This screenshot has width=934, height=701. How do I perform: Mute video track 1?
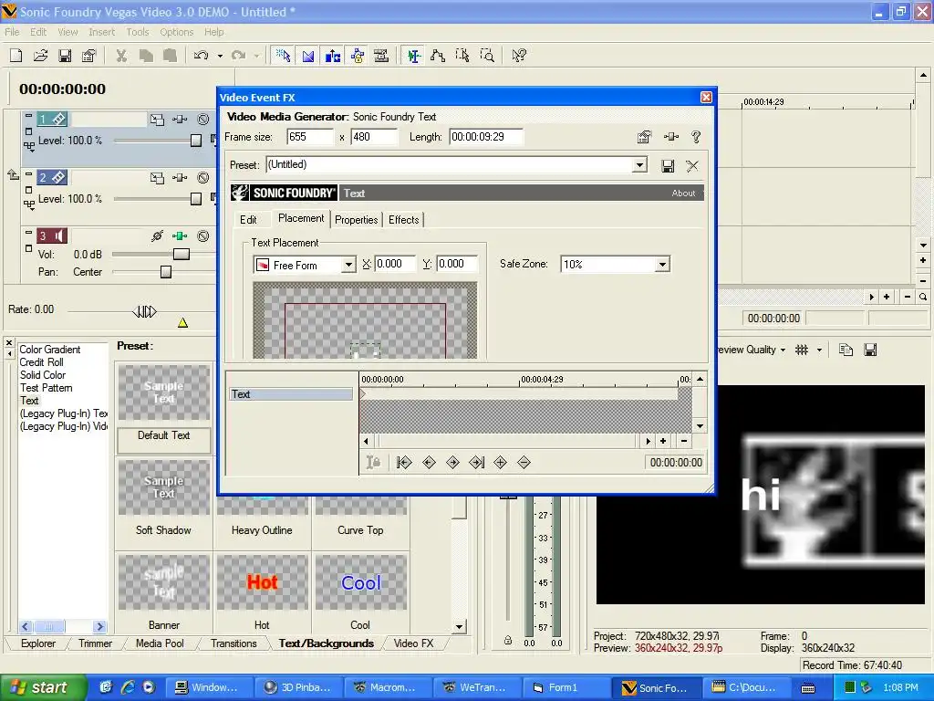pyautogui.click(x=203, y=120)
